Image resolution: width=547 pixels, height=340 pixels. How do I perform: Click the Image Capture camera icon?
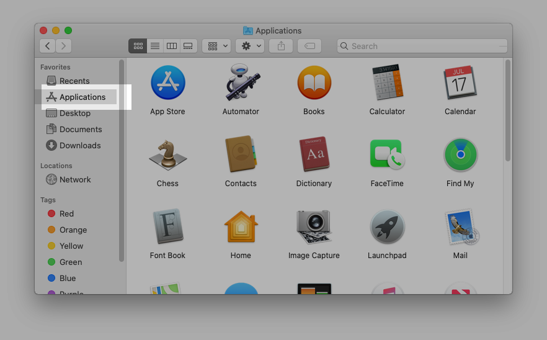click(x=314, y=226)
